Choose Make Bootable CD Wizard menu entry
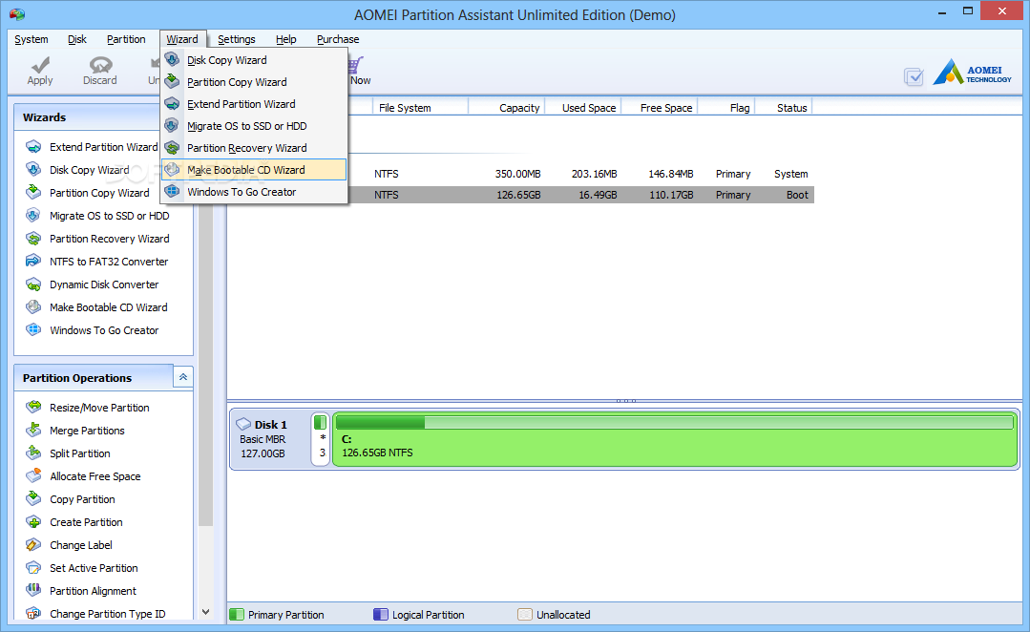The height and width of the screenshot is (632, 1030). [254, 170]
